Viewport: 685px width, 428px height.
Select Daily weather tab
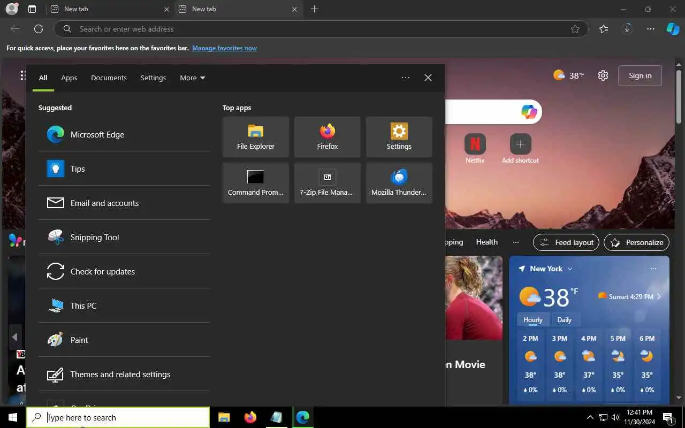point(565,319)
